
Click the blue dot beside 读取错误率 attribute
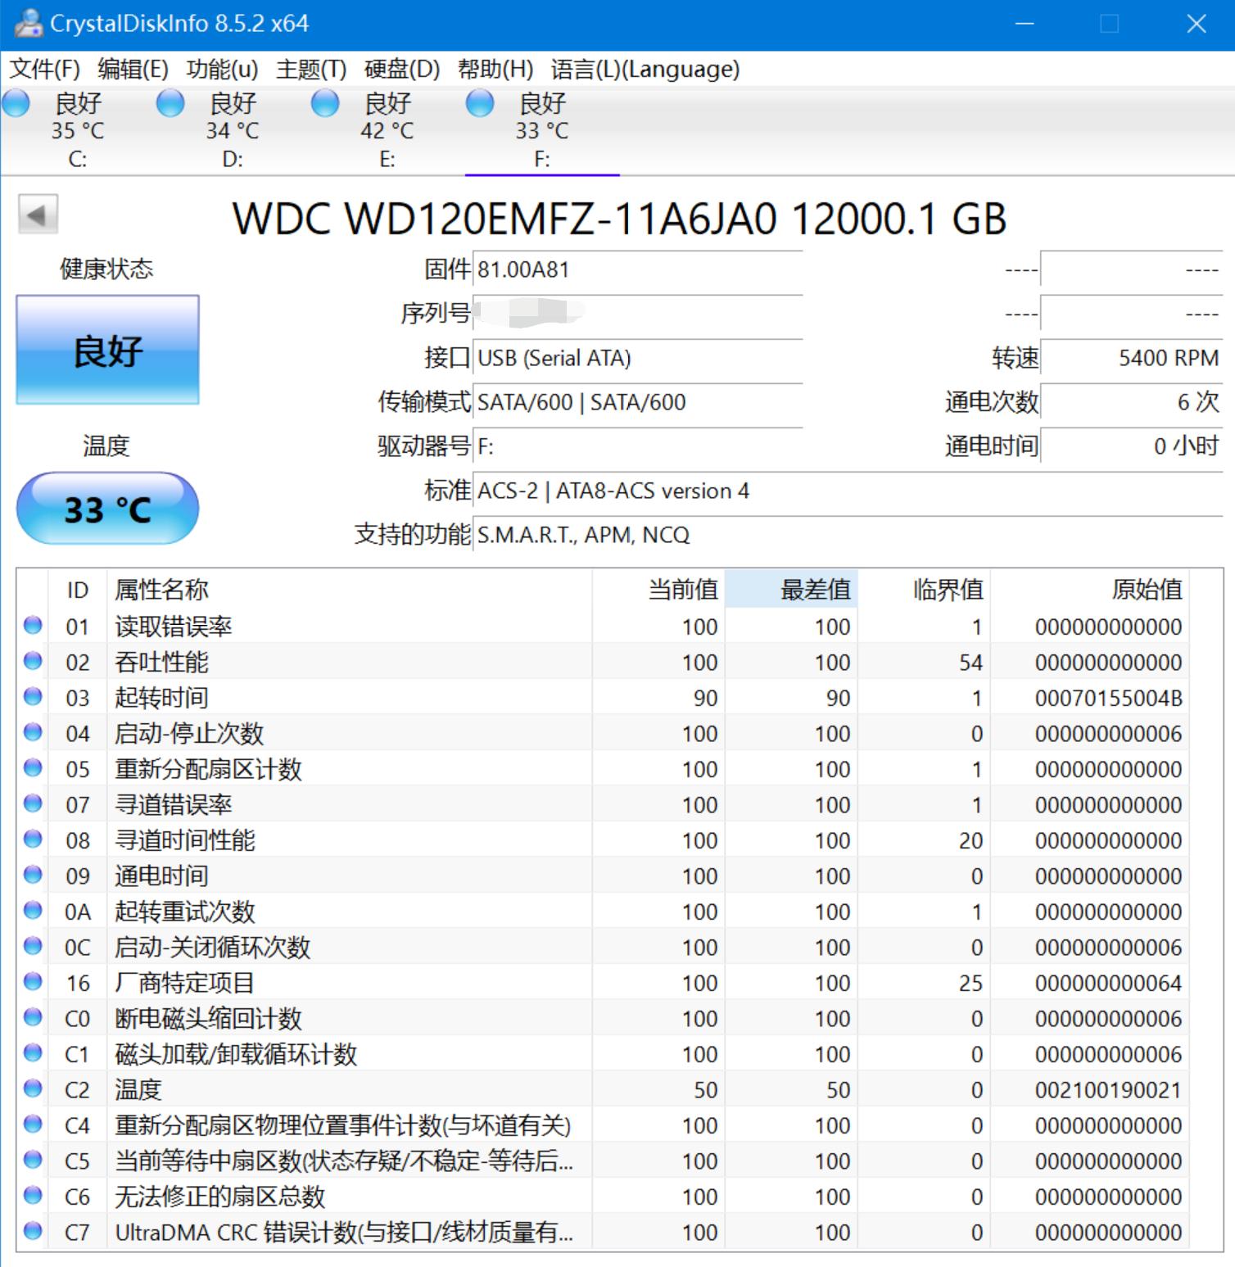[31, 626]
